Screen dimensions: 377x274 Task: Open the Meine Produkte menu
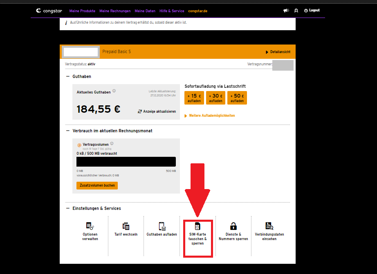click(x=82, y=11)
